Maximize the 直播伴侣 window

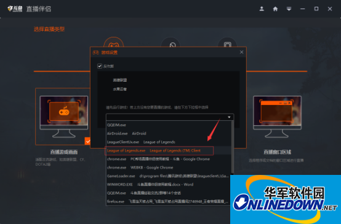click(316, 9)
